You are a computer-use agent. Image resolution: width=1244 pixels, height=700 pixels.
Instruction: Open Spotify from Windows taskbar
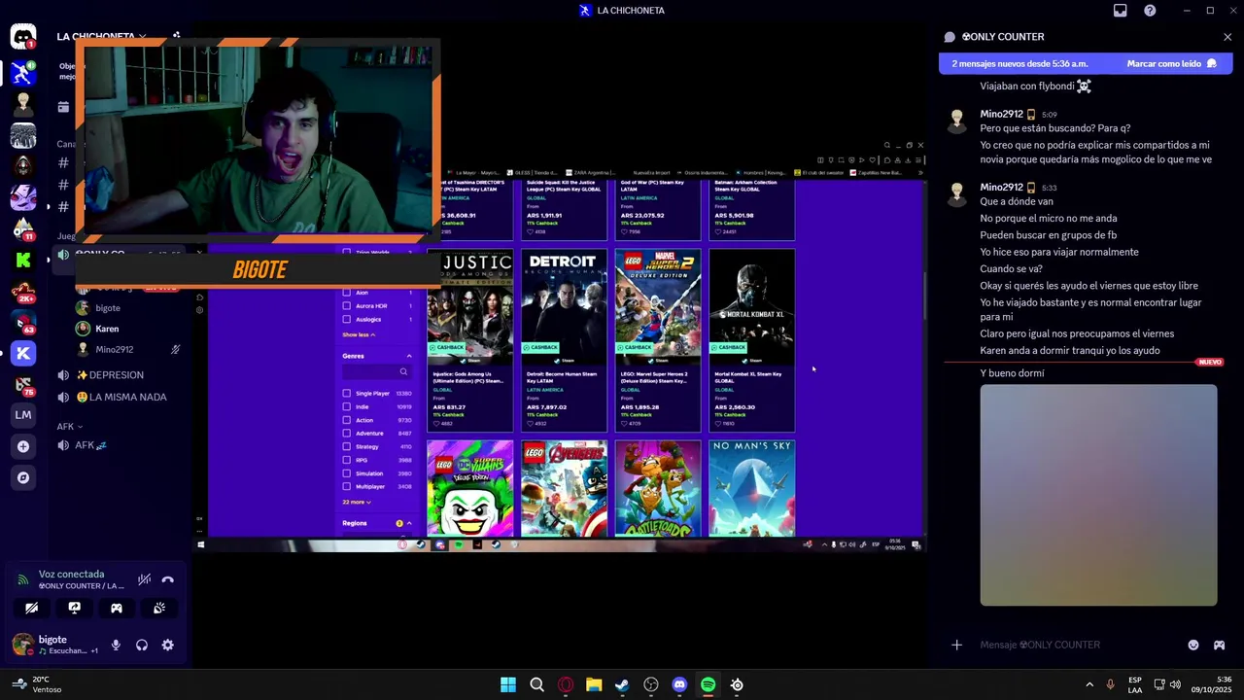(708, 685)
